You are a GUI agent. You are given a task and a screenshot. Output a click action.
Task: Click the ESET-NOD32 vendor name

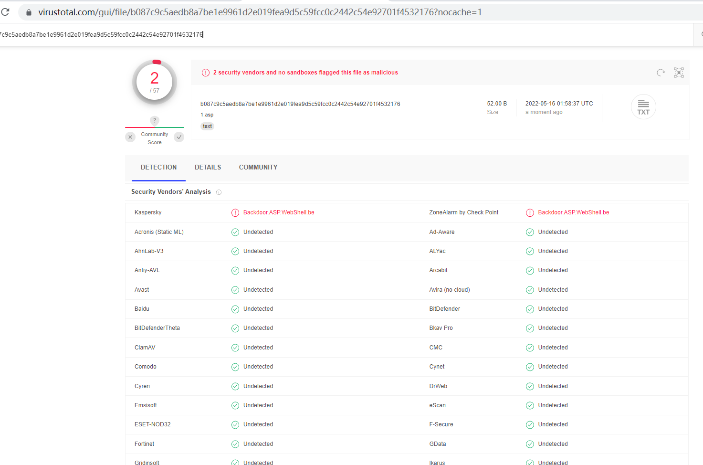point(153,424)
